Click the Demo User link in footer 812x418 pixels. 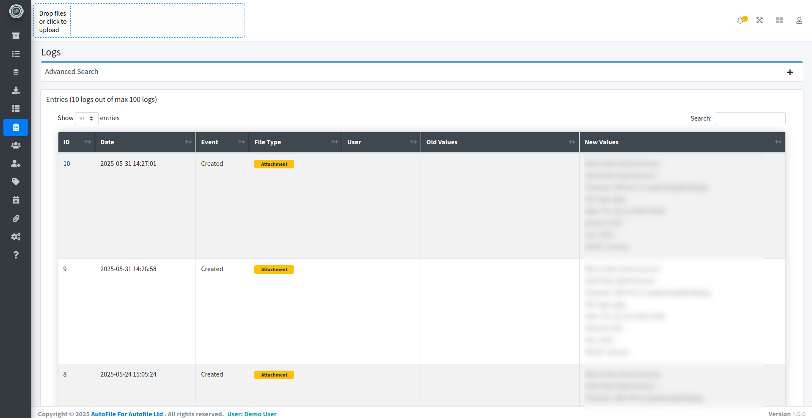(261, 414)
